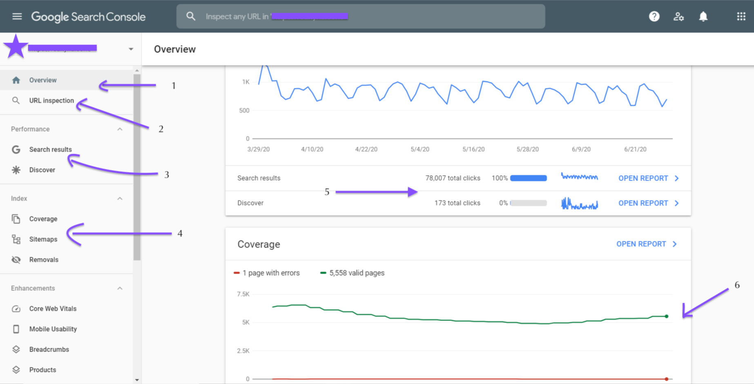Click '173 total clicks' value
Viewport: 754px width, 384px height.
457,203
